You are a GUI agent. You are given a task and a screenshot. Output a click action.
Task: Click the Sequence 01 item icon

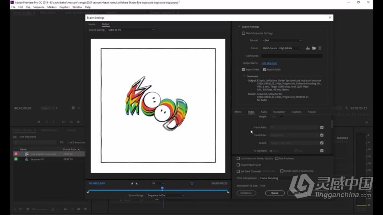pyautogui.click(x=27, y=159)
